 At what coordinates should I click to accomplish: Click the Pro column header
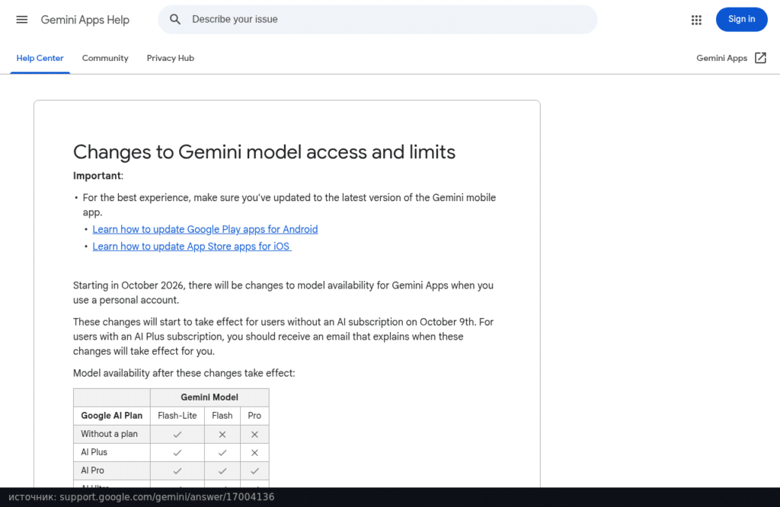pyautogui.click(x=254, y=416)
